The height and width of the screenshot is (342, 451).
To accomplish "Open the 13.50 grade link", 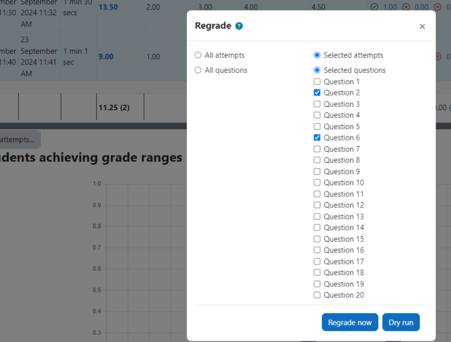I will tap(108, 7).
